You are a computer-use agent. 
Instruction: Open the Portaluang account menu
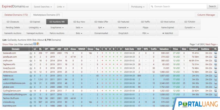click(x=138, y=6)
